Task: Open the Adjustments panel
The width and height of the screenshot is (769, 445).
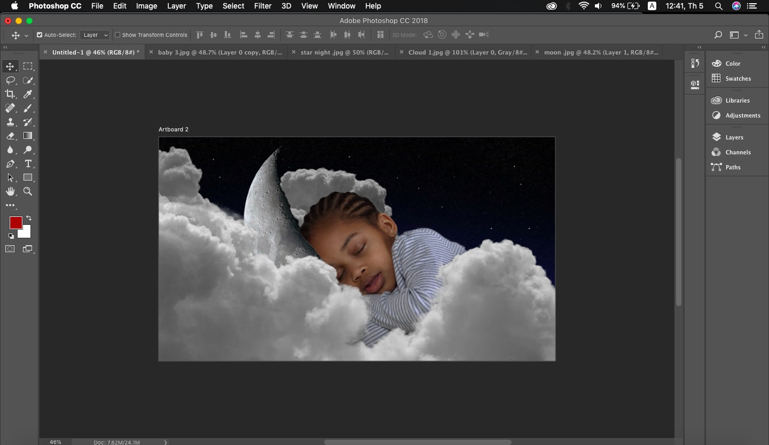Action: (742, 115)
